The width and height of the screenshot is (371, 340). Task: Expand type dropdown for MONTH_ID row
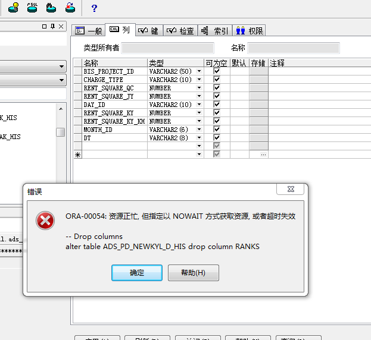pos(199,130)
